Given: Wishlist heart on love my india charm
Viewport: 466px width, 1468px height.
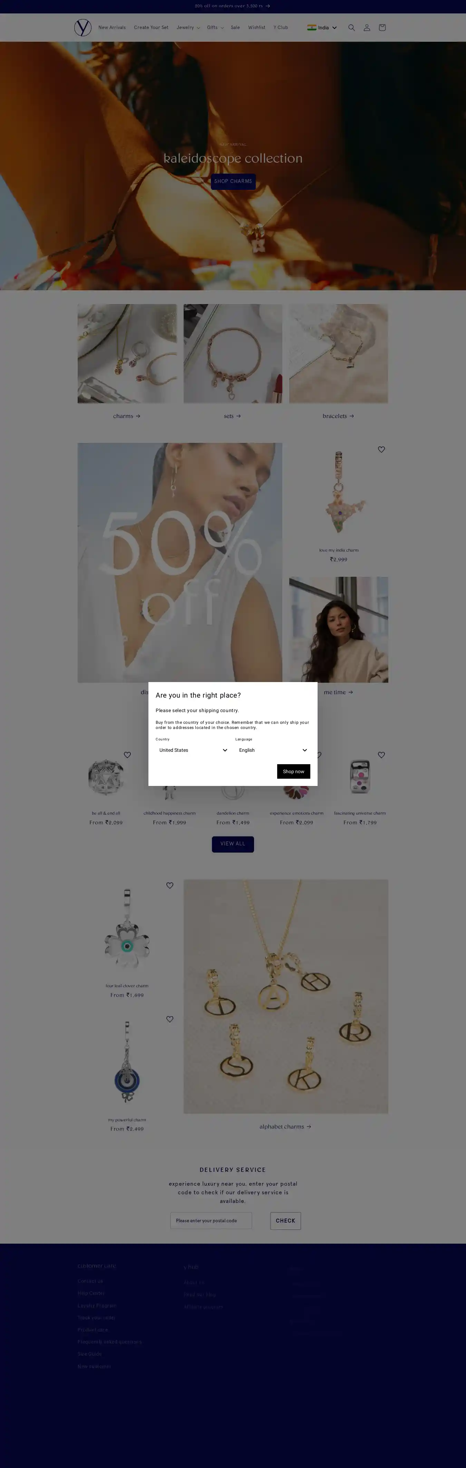Looking at the screenshot, I should [382, 450].
